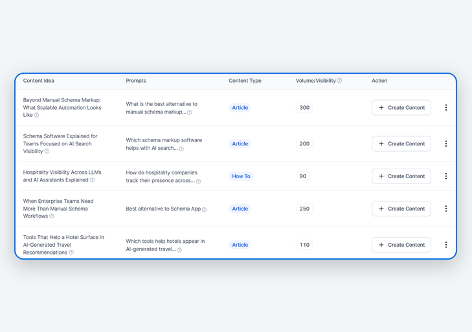Image resolution: width=472 pixels, height=332 pixels.
Task: Click info icon after 'track their presence across...' prompt
Action: [x=198, y=181]
